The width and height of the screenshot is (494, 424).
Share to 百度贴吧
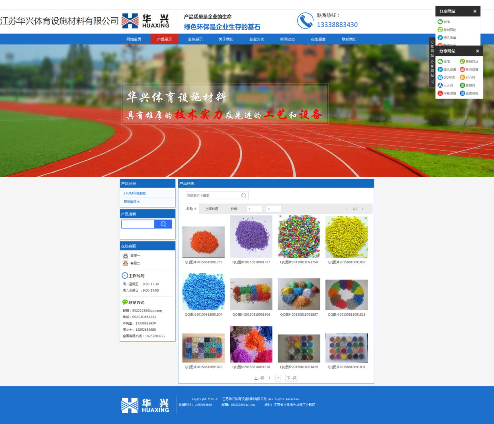click(469, 93)
